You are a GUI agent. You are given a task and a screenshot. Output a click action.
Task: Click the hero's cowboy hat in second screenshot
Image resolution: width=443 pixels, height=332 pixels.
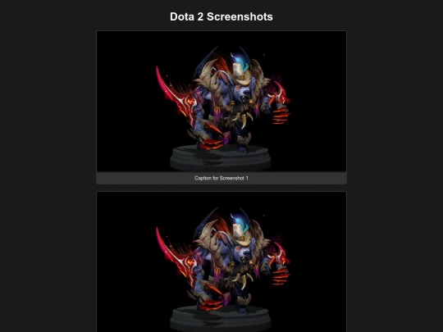242,235
